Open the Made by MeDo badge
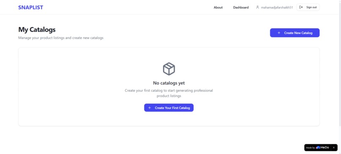 coord(321,148)
